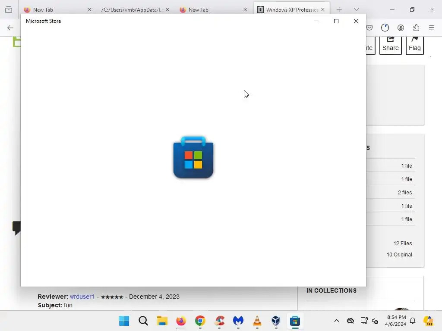Click the Save to Pocket icon

coord(369,28)
